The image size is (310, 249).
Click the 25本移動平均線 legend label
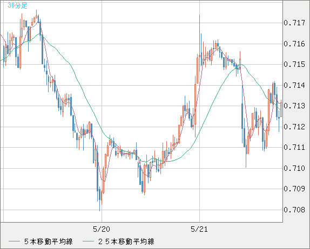[x=126, y=241]
